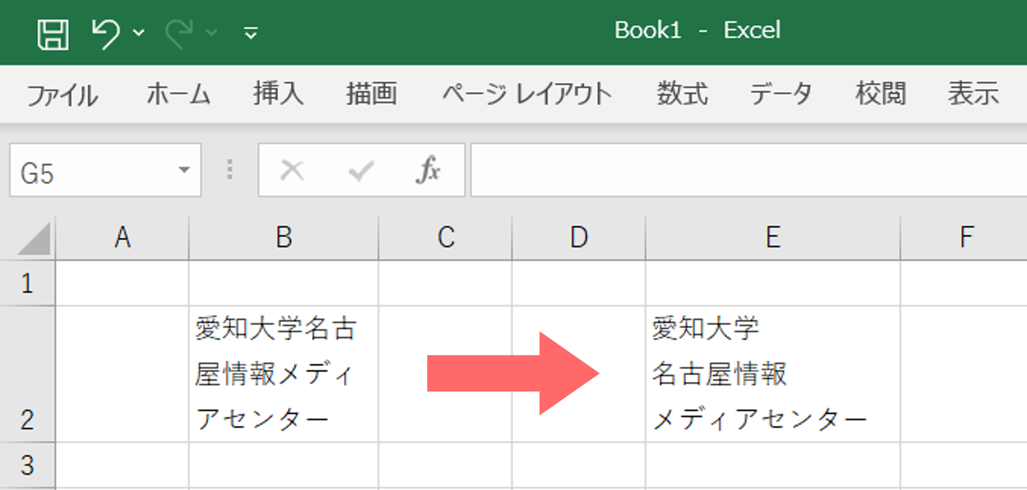Click the Save icon in quick access toolbar
The image size is (1027, 490).
click(53, 34)
